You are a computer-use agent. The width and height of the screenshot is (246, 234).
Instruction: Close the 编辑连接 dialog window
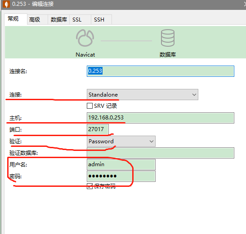pos(245,4)
